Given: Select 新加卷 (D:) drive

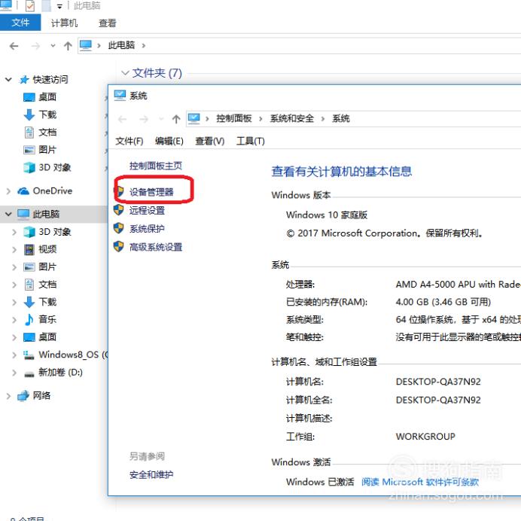Looking at the screenshot, I should [60, 373].
